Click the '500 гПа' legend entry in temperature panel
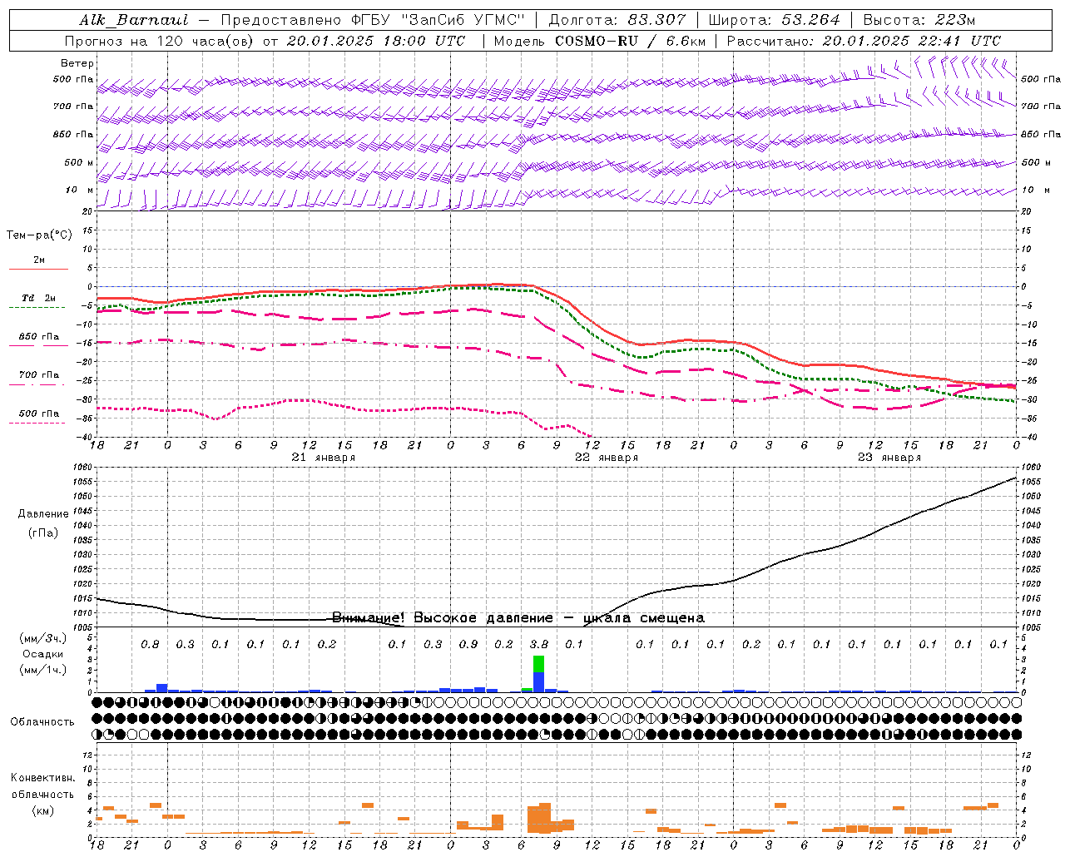 click(x=39, y=414)
